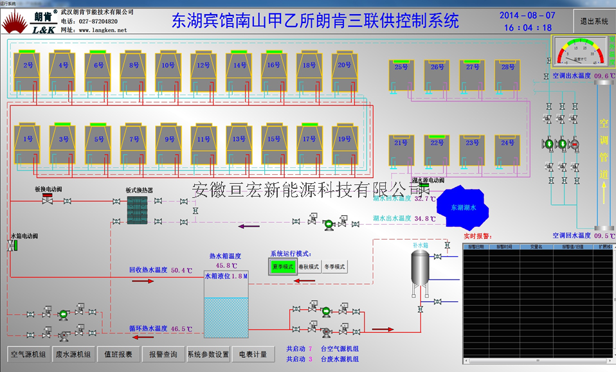This screenshot has width=616, height=372.
Task: Select 冬季模式 winter mode
Action: [335, 267]
